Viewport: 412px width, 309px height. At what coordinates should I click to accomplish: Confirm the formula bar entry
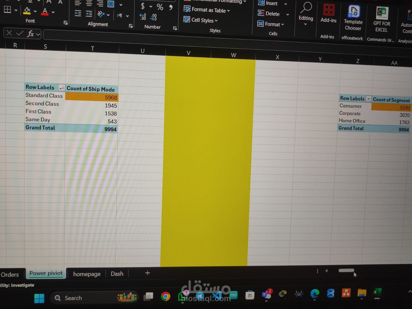(20, 33)
